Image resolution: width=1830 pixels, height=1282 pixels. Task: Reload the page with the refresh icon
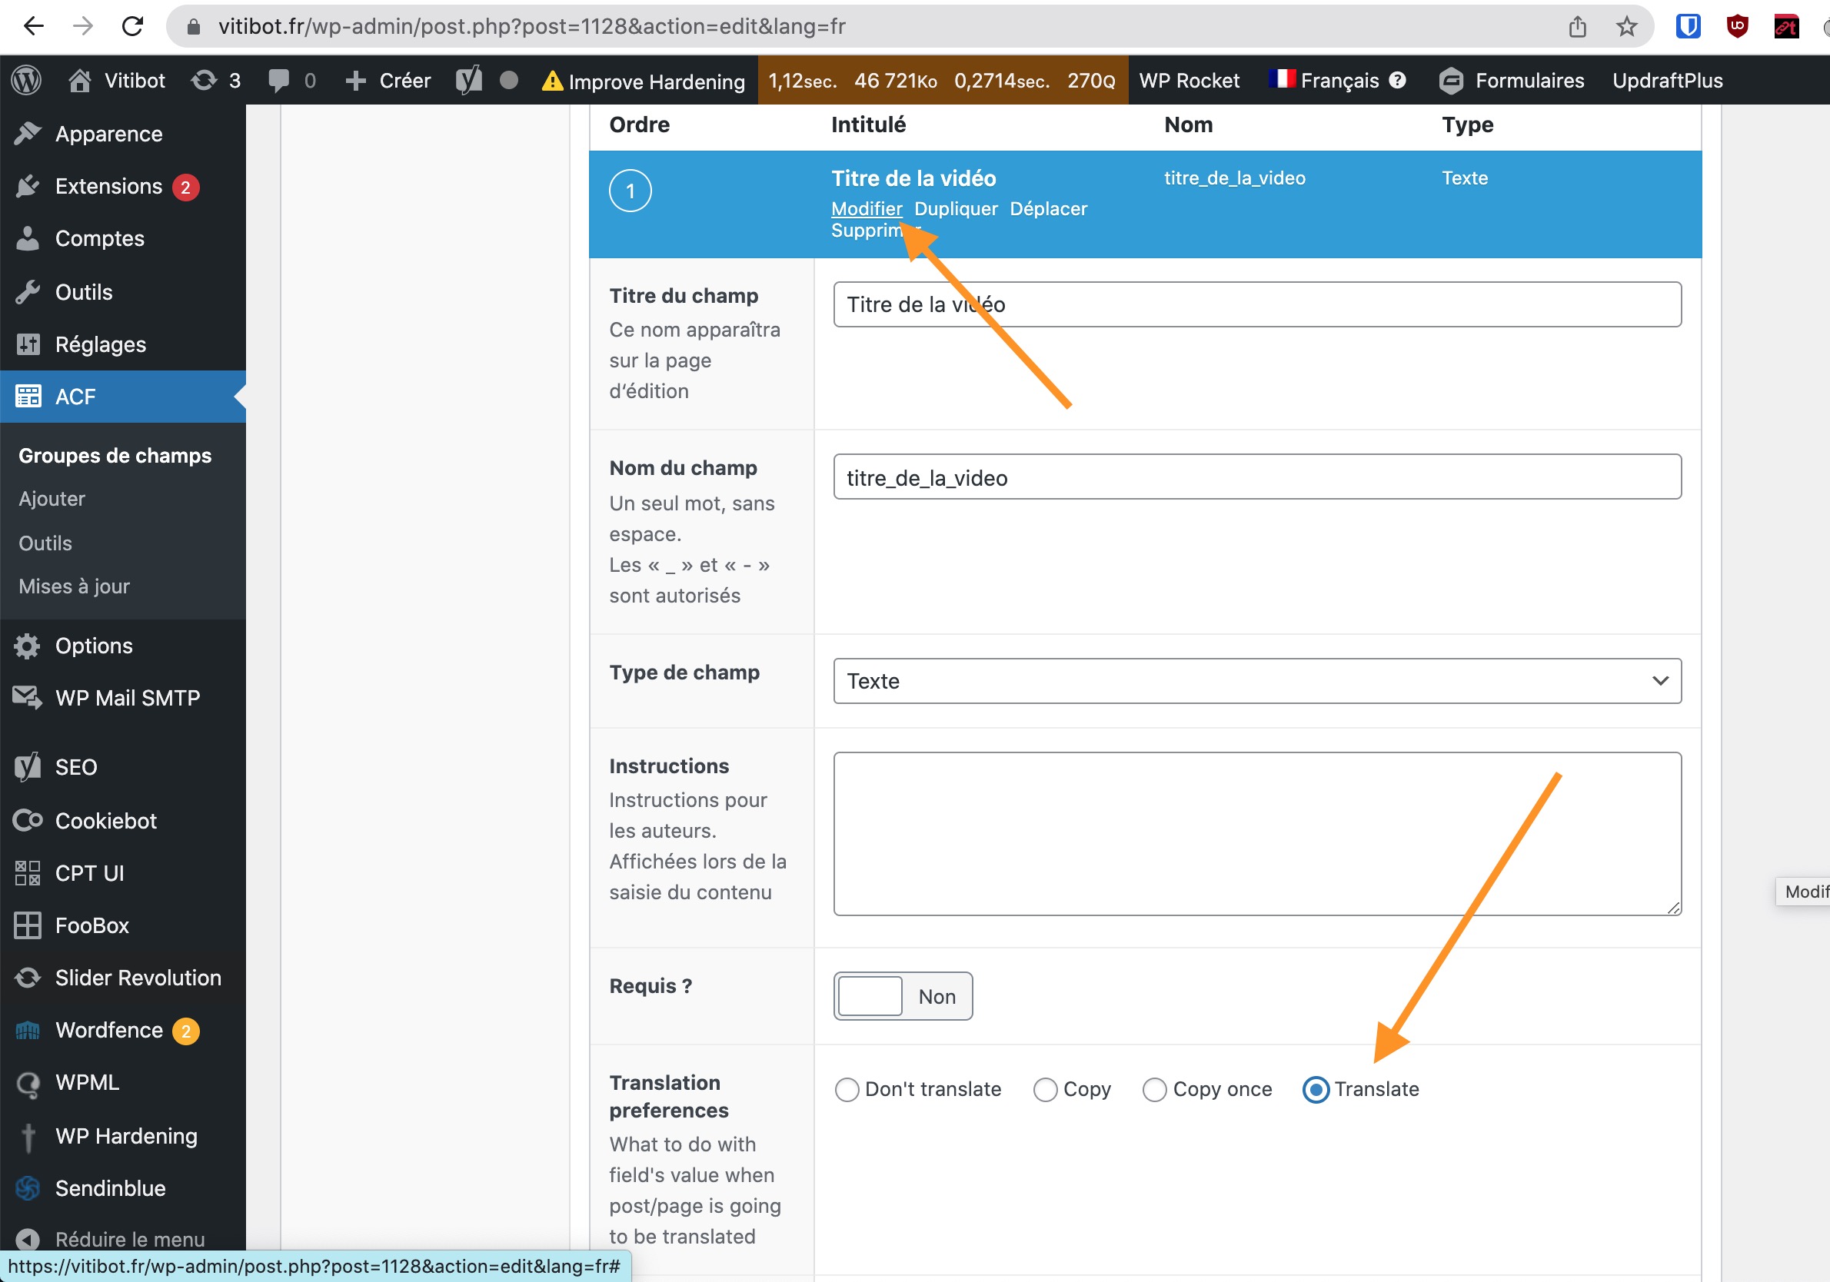(132, 26)
